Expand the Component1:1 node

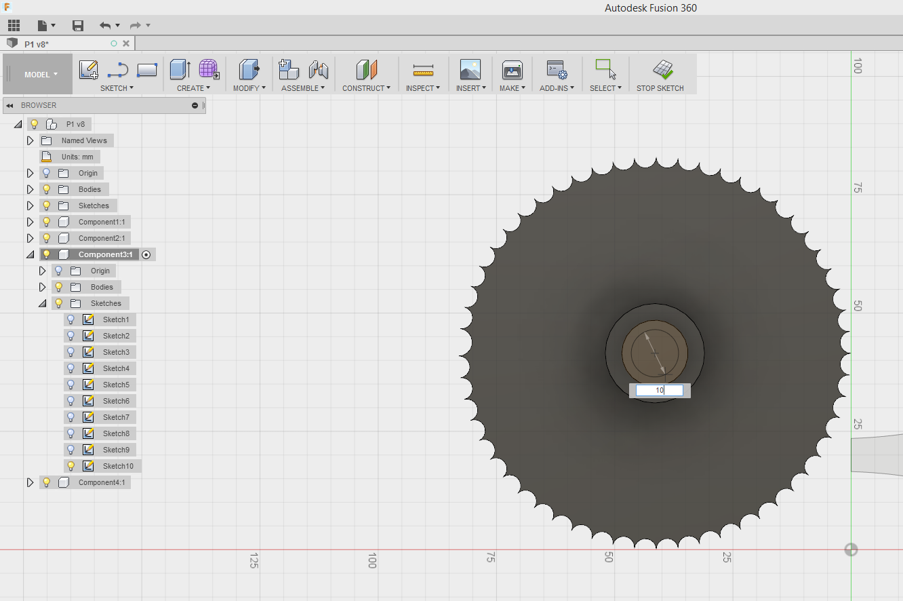click(30, 222)
